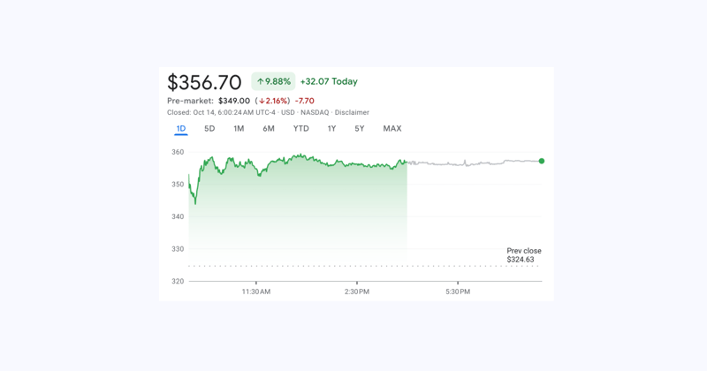Select the 1D time range tab
Image resolution: width=707 pixels, height=371 pixels.
click(x=181, y=129)
